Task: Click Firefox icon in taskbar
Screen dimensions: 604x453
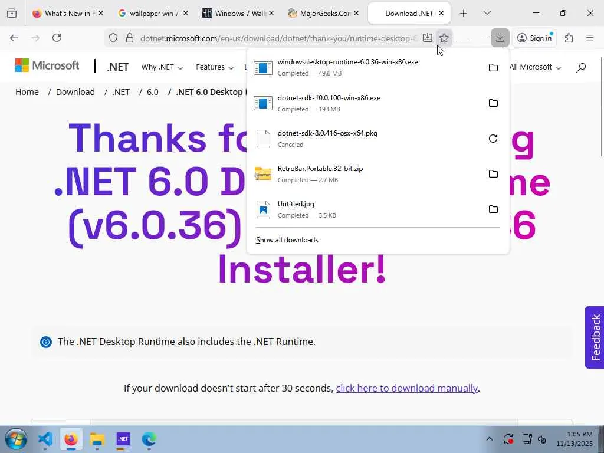Action: pos(71,439)
